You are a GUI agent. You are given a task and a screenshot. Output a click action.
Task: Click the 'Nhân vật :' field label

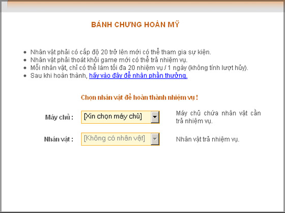click(59, 139)
